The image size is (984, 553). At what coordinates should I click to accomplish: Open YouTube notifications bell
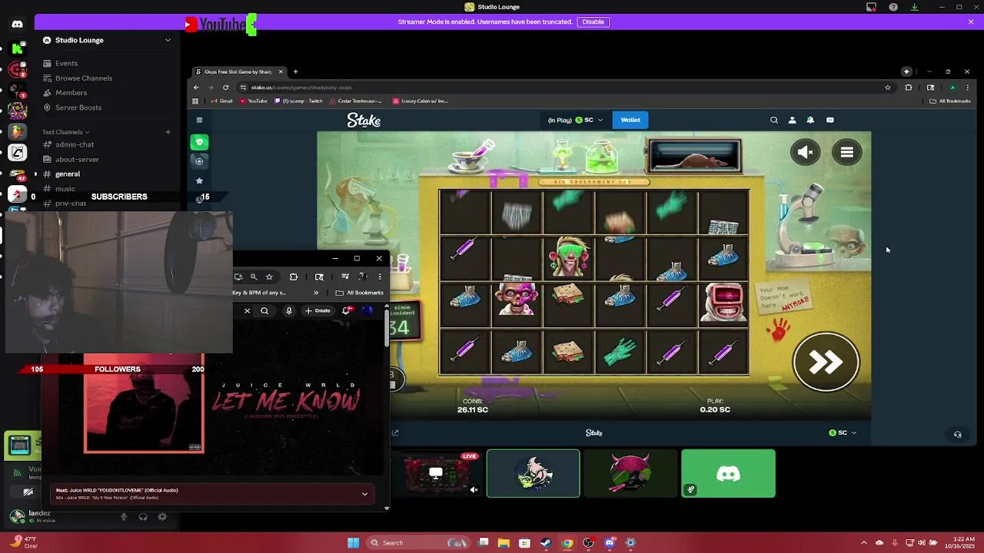pyautogui.click(x=347, y=310)
